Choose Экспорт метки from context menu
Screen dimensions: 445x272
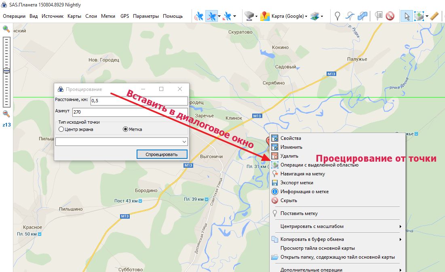(297, 183)
